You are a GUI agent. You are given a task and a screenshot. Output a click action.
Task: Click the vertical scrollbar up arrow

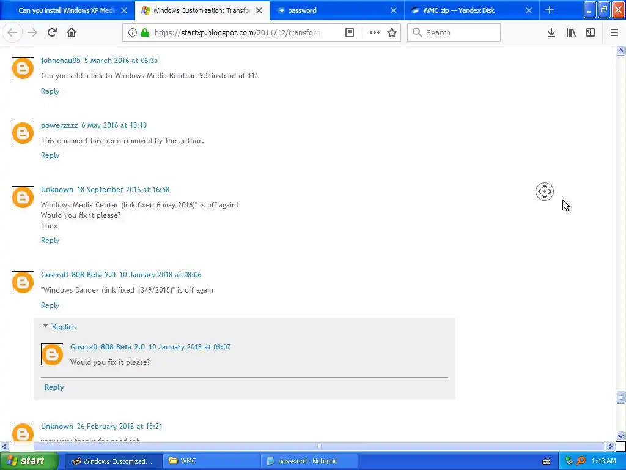coord(620,50)
